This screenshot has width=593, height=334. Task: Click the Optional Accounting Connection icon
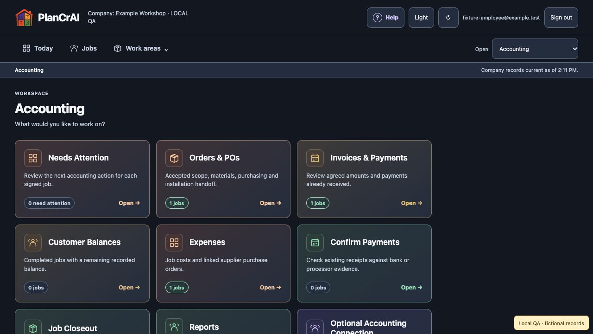click(315, 327)
